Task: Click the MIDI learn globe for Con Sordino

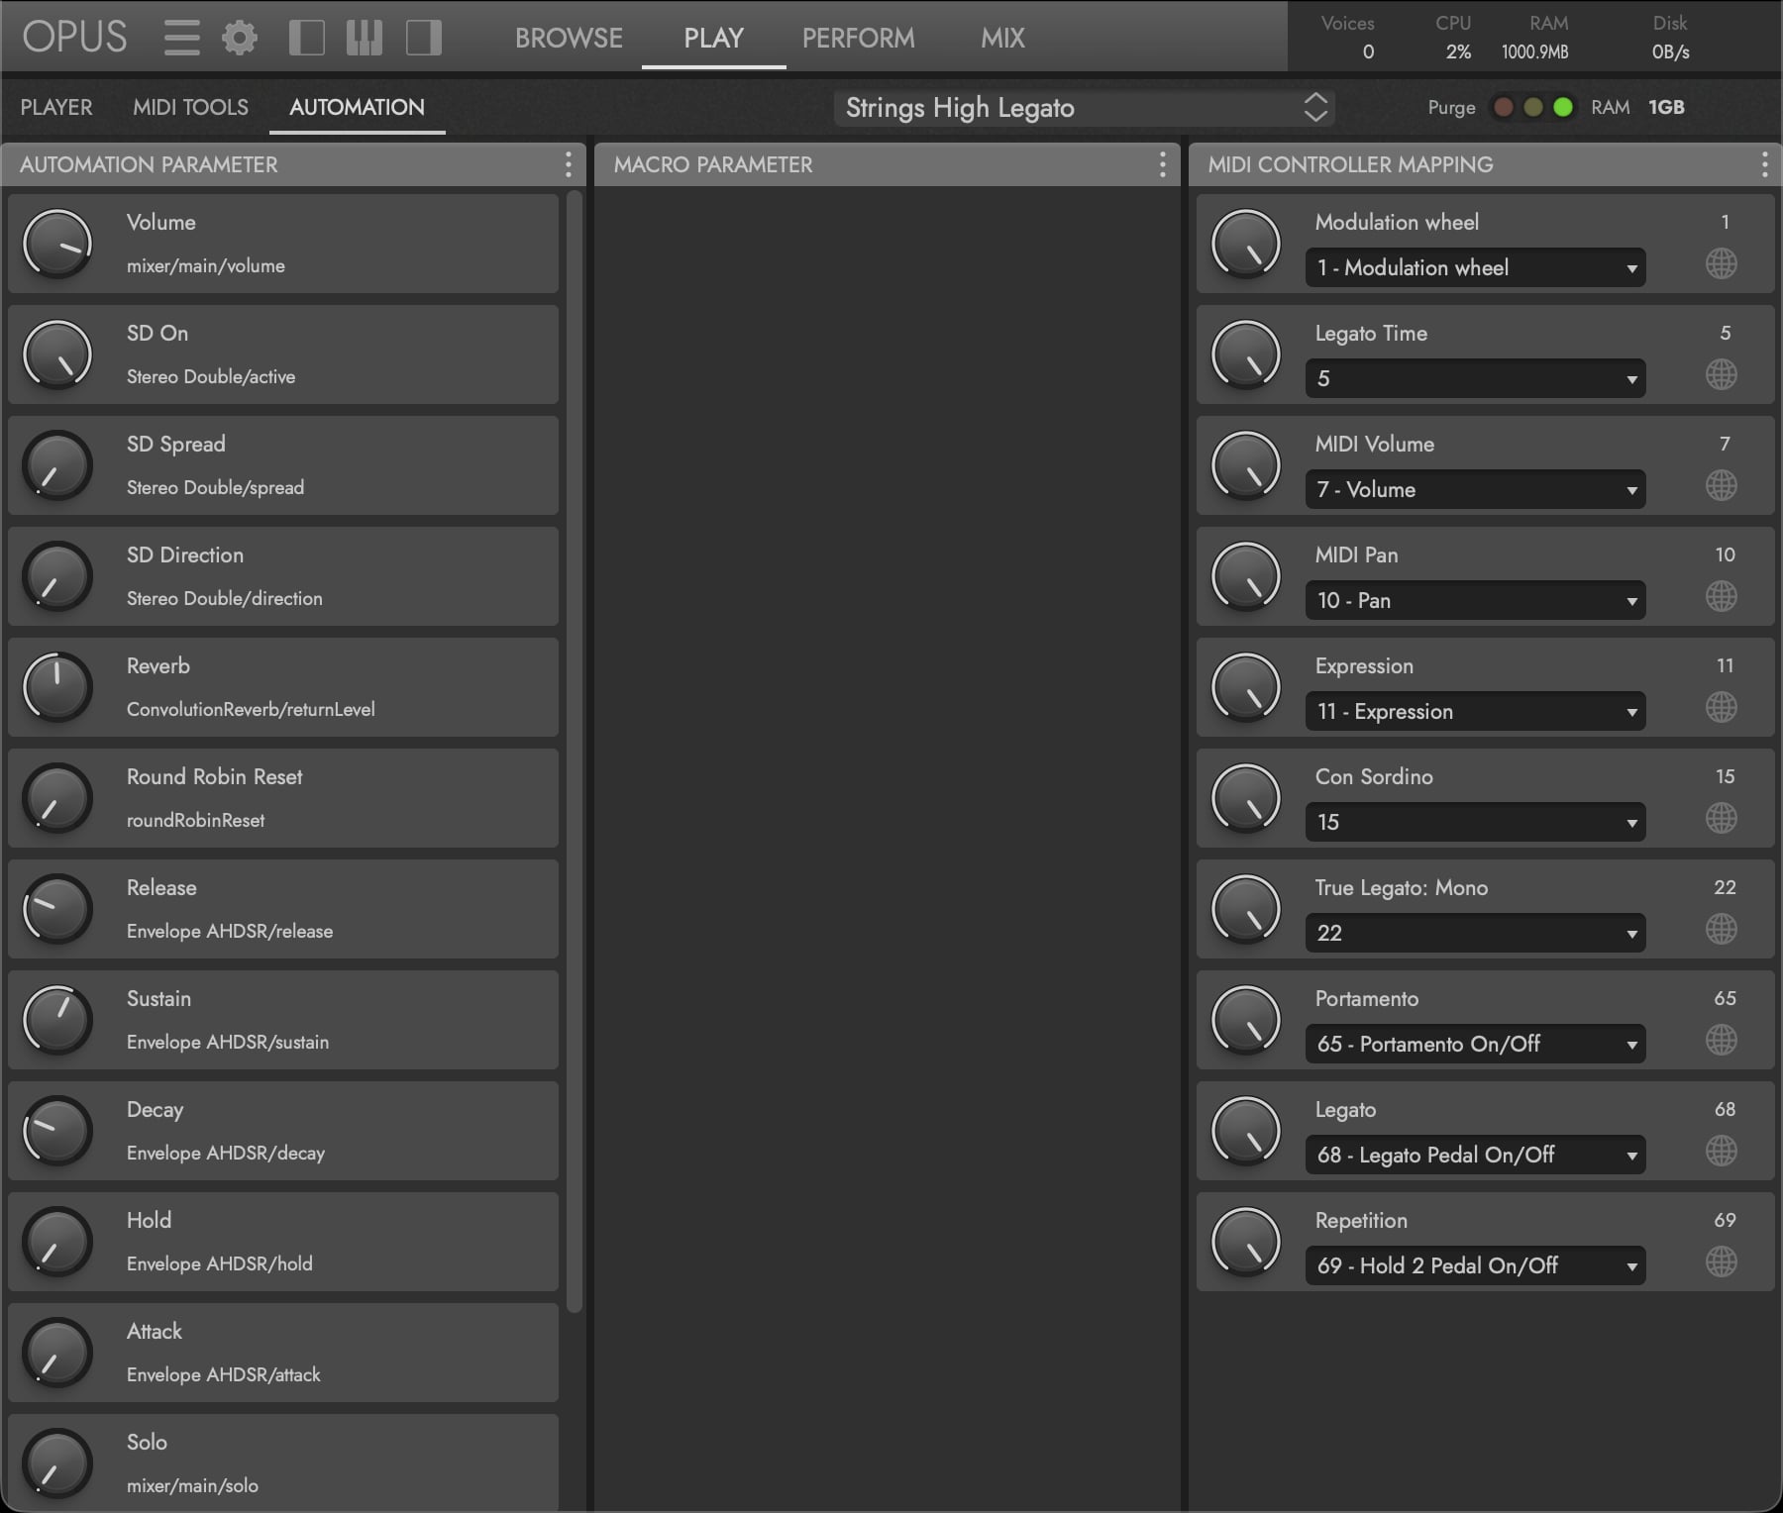Action: [1722, 818]
